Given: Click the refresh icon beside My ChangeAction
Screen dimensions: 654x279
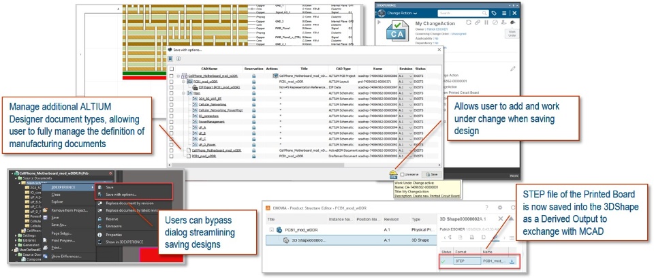Looking at the screenshot, I should coord(469,22).
